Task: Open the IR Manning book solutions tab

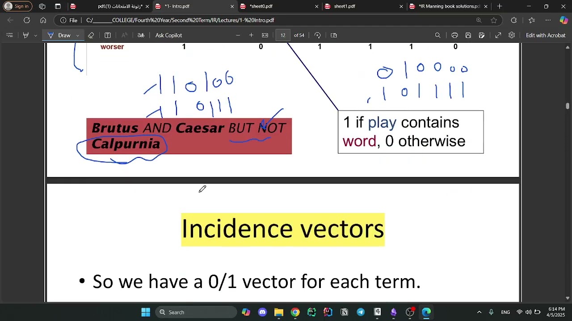Action: point(448,6)
